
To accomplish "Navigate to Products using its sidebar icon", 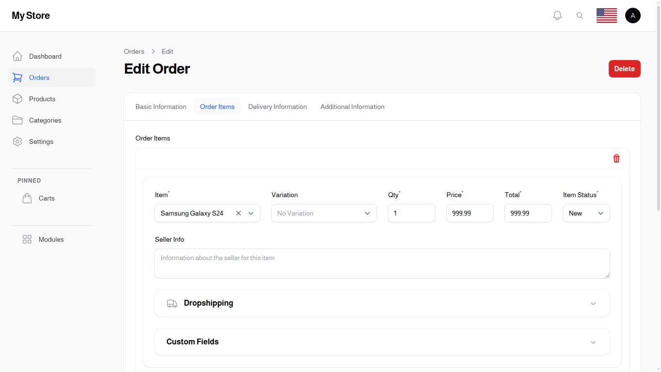I will [x=17, y=99].
